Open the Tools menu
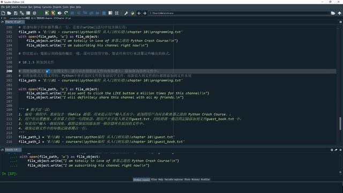This screenshot has width=343, height=193. click(65, 7)
